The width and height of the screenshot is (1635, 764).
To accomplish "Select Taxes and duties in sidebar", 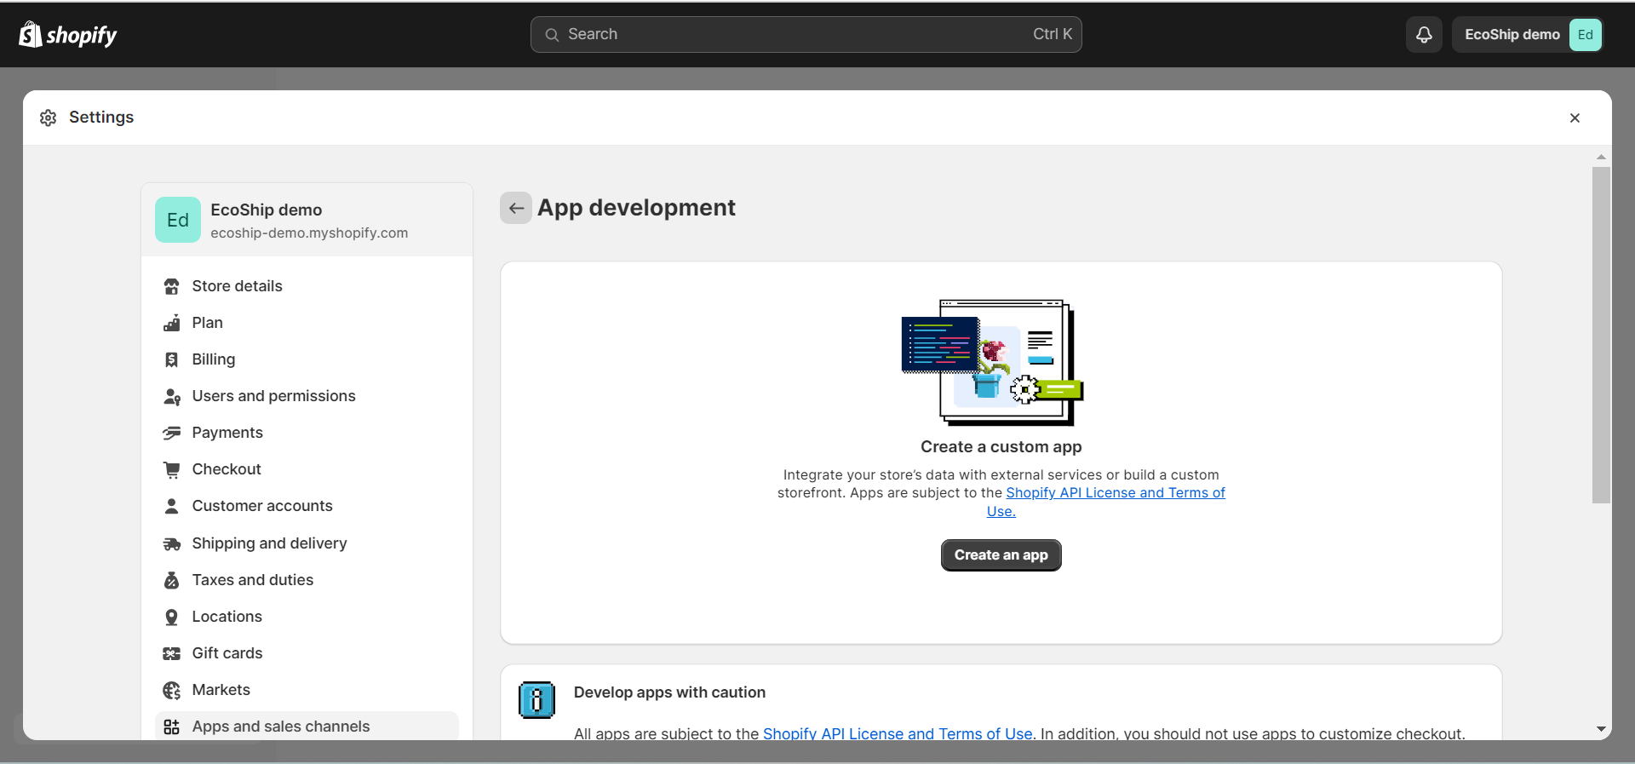I will click(x=252, y=580).
